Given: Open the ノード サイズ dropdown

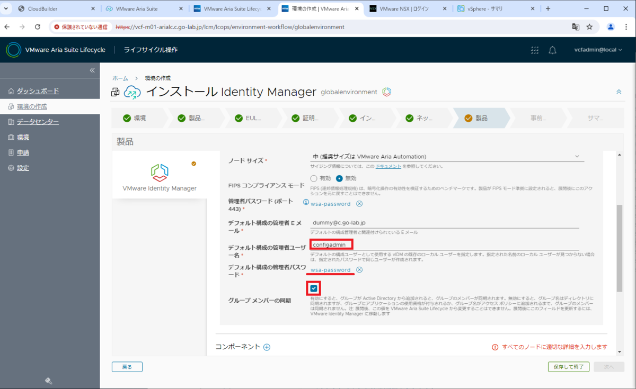Looking at the screenshot, I should coord(447,157).
